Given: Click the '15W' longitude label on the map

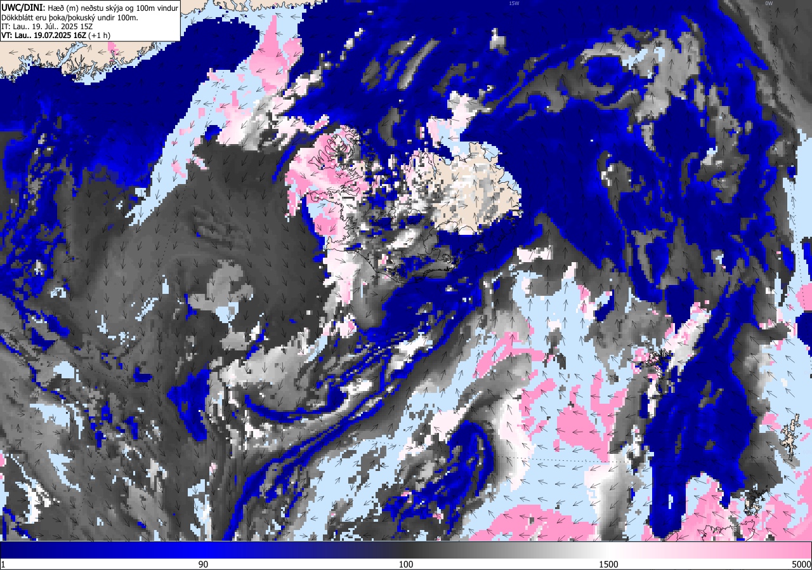Looking at the screenshot, I should coord(514,3).
